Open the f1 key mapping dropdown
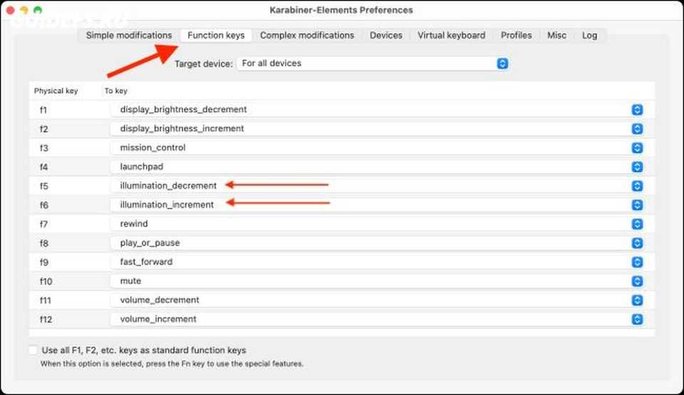The width and height of the screenshot is (684, 395). (x=637, y=110)
